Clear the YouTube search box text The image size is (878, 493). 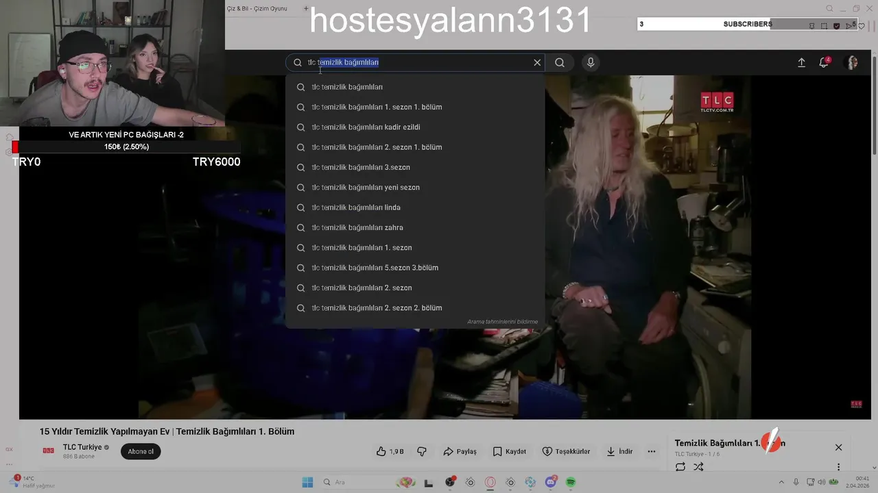pyautogui.click(x=537, y=62)
